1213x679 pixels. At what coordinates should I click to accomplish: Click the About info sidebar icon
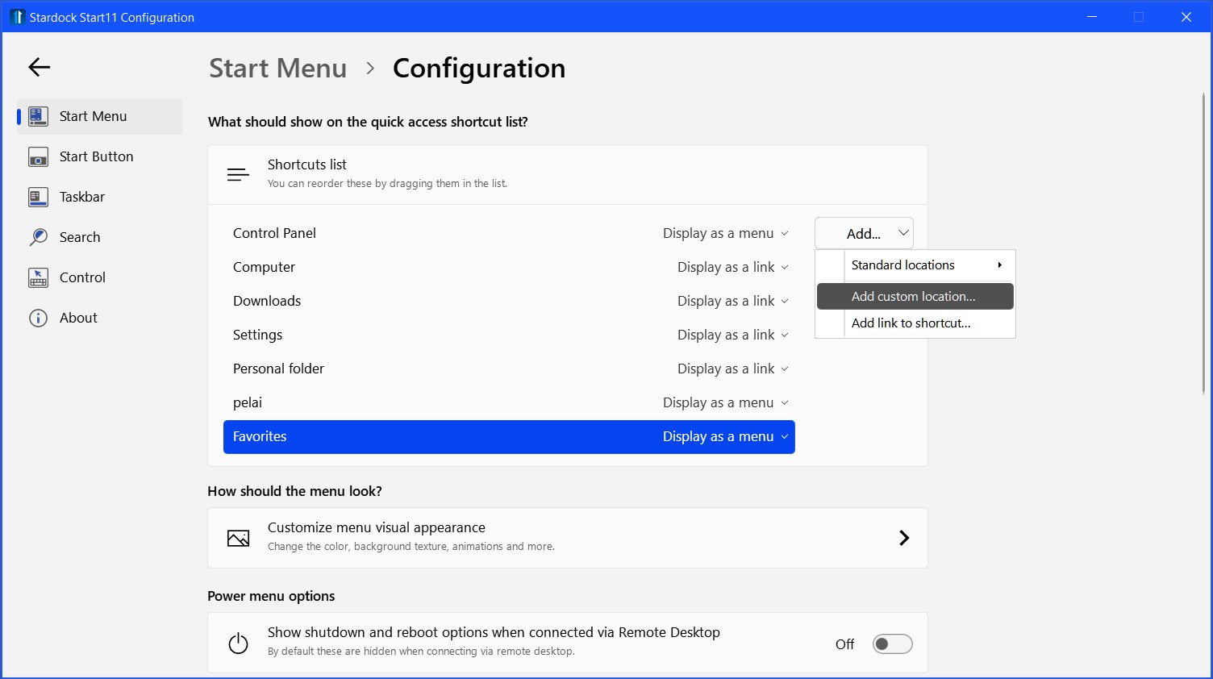pyautogui.click(x=38, y=318)
